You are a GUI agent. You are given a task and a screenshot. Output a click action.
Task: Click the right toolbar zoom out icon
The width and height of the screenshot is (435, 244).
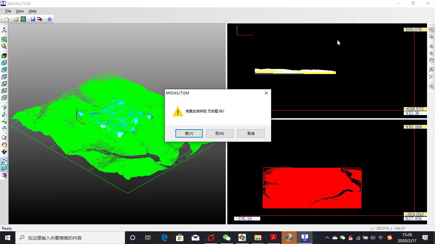coord(431,53)
